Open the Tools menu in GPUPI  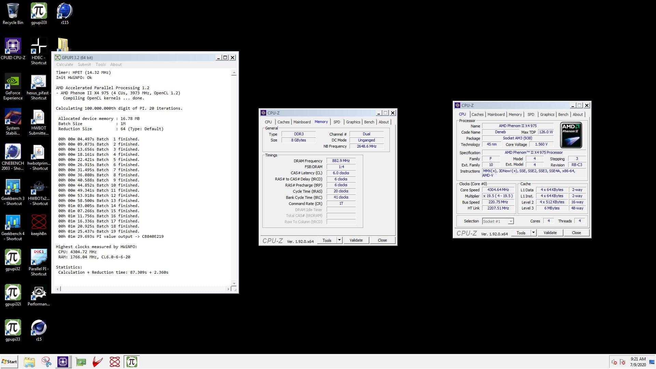100,65
